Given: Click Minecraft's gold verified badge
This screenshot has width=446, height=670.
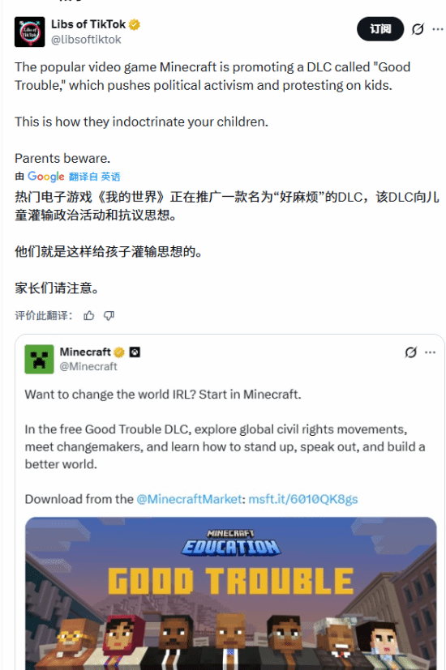Looking at the screenshot, I should click(x=119, y=352).
